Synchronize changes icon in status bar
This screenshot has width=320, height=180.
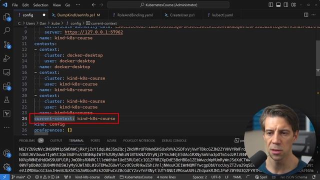pos(29,177)
